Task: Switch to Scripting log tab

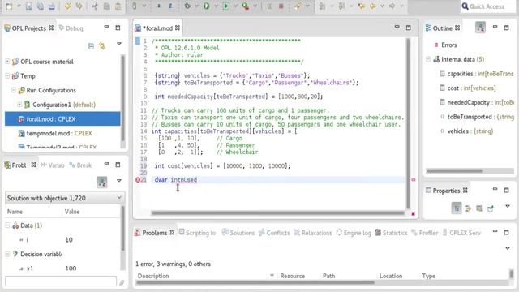Action: [198, 233]
